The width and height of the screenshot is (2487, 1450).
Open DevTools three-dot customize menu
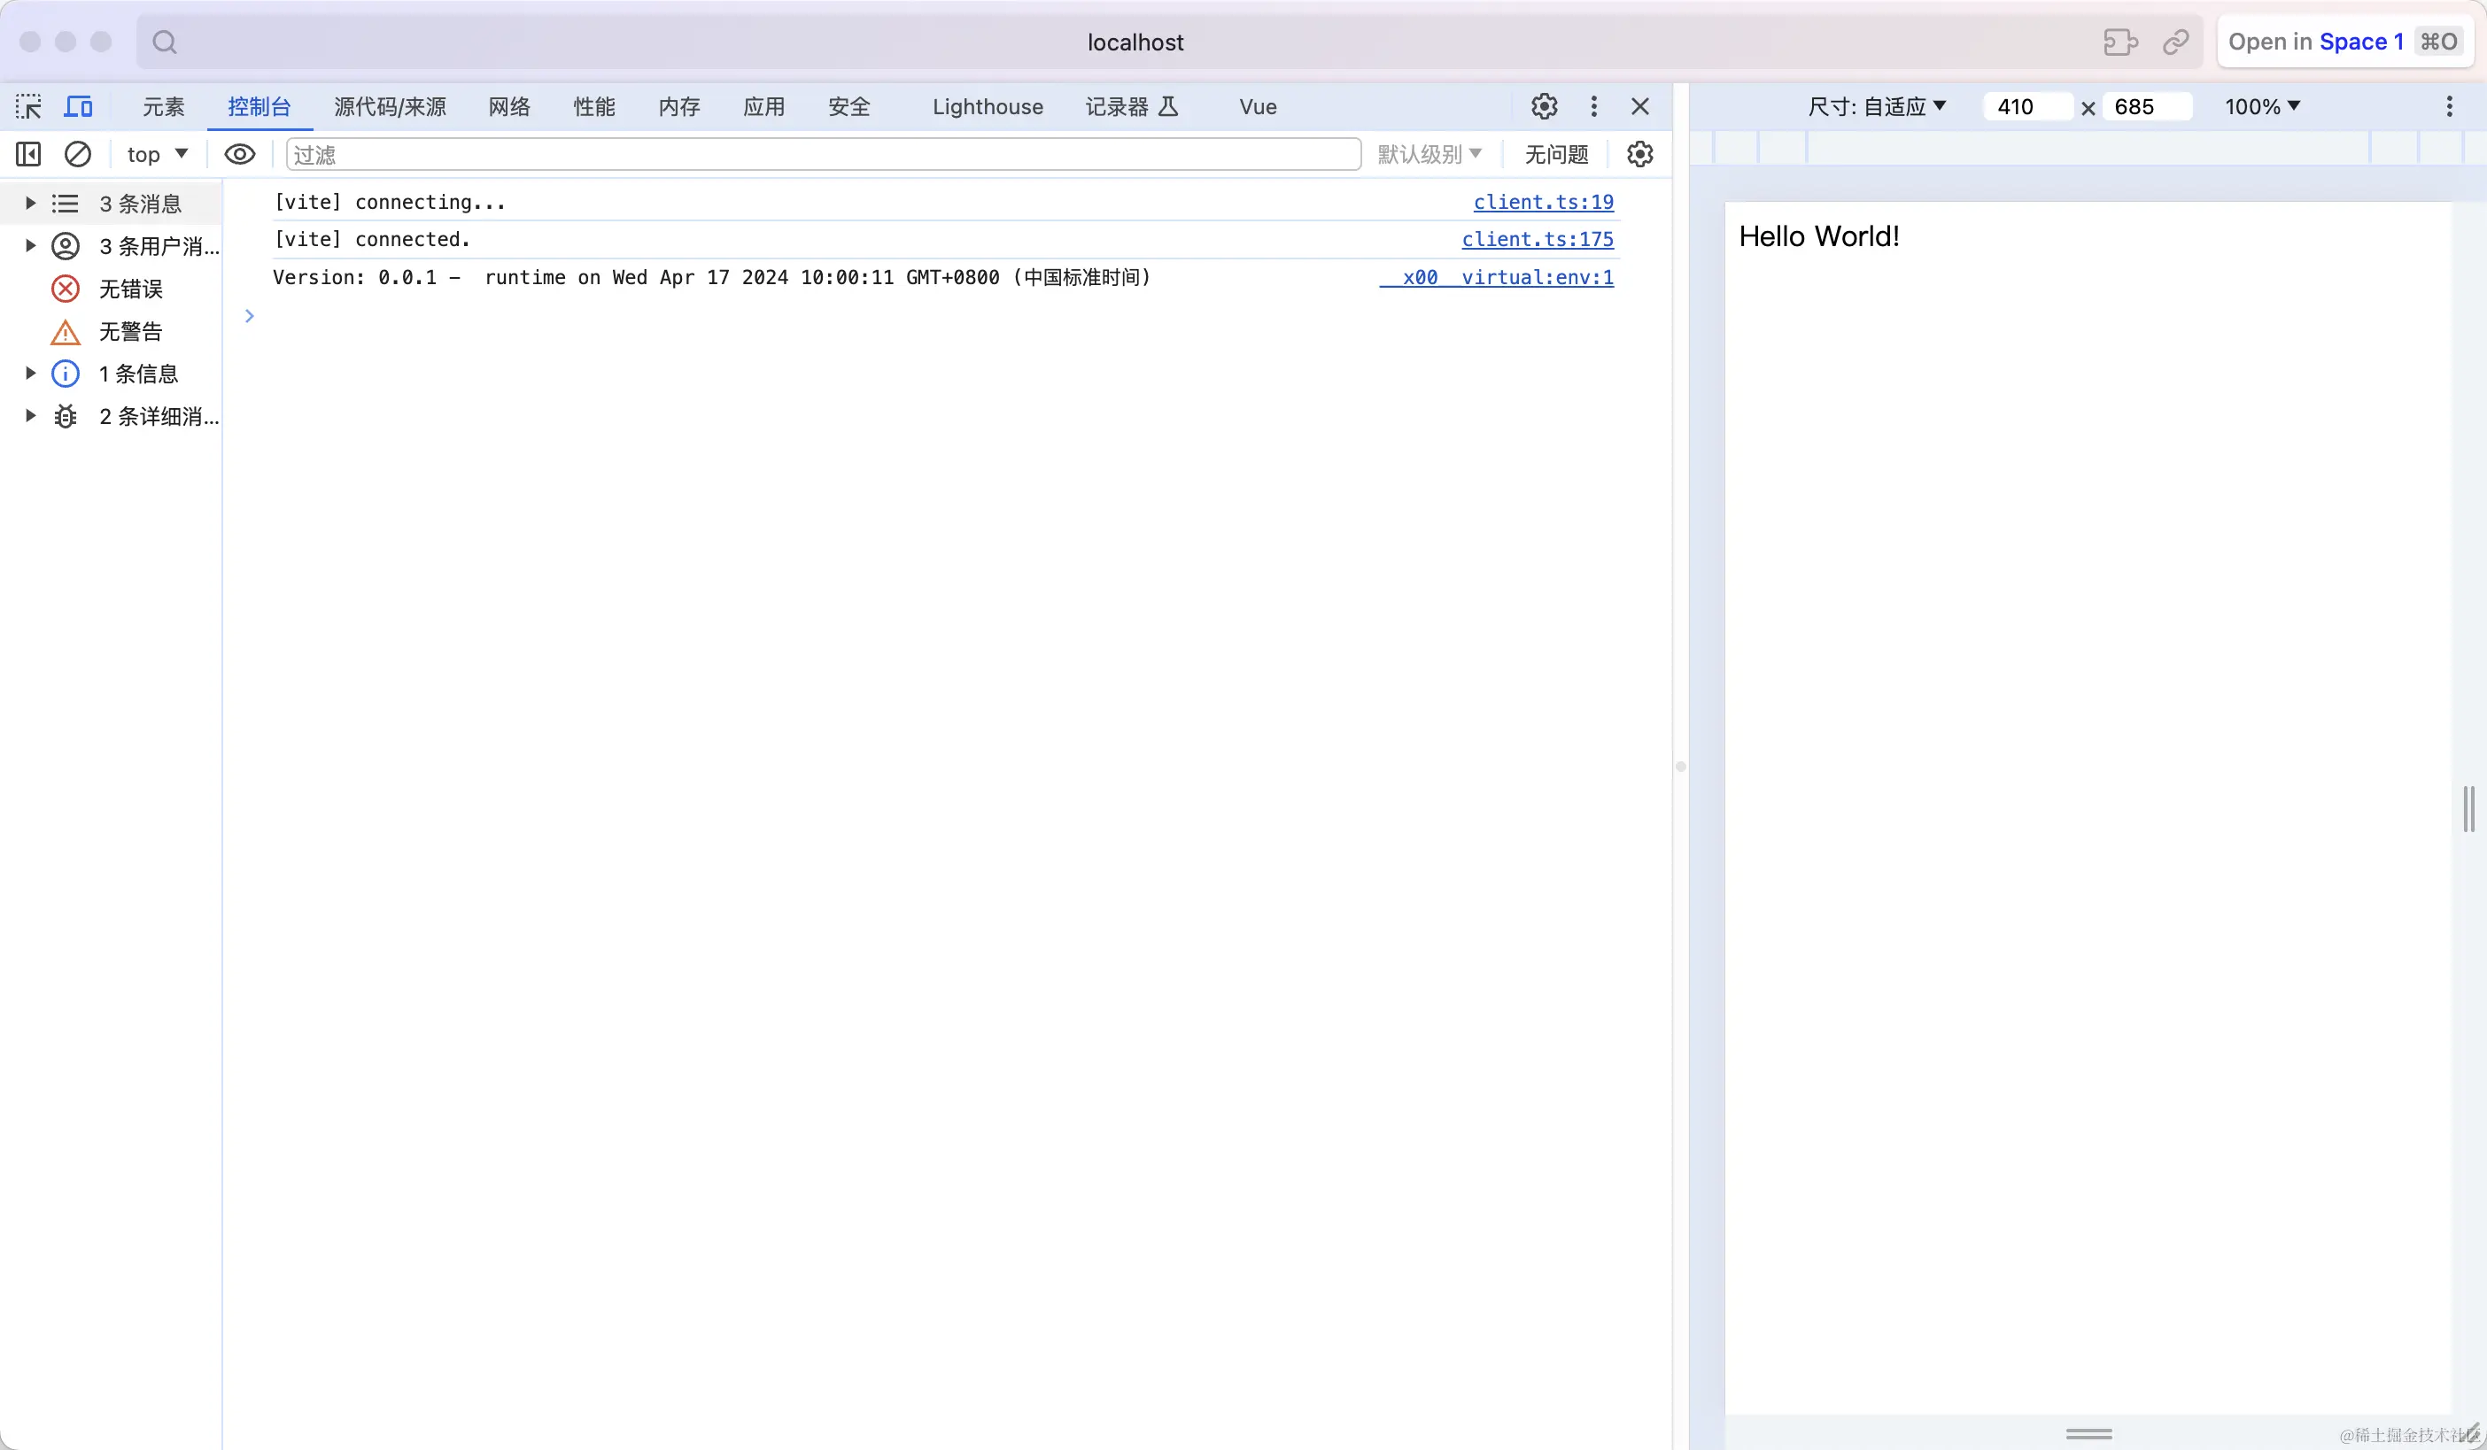(x=1592, y=106)
